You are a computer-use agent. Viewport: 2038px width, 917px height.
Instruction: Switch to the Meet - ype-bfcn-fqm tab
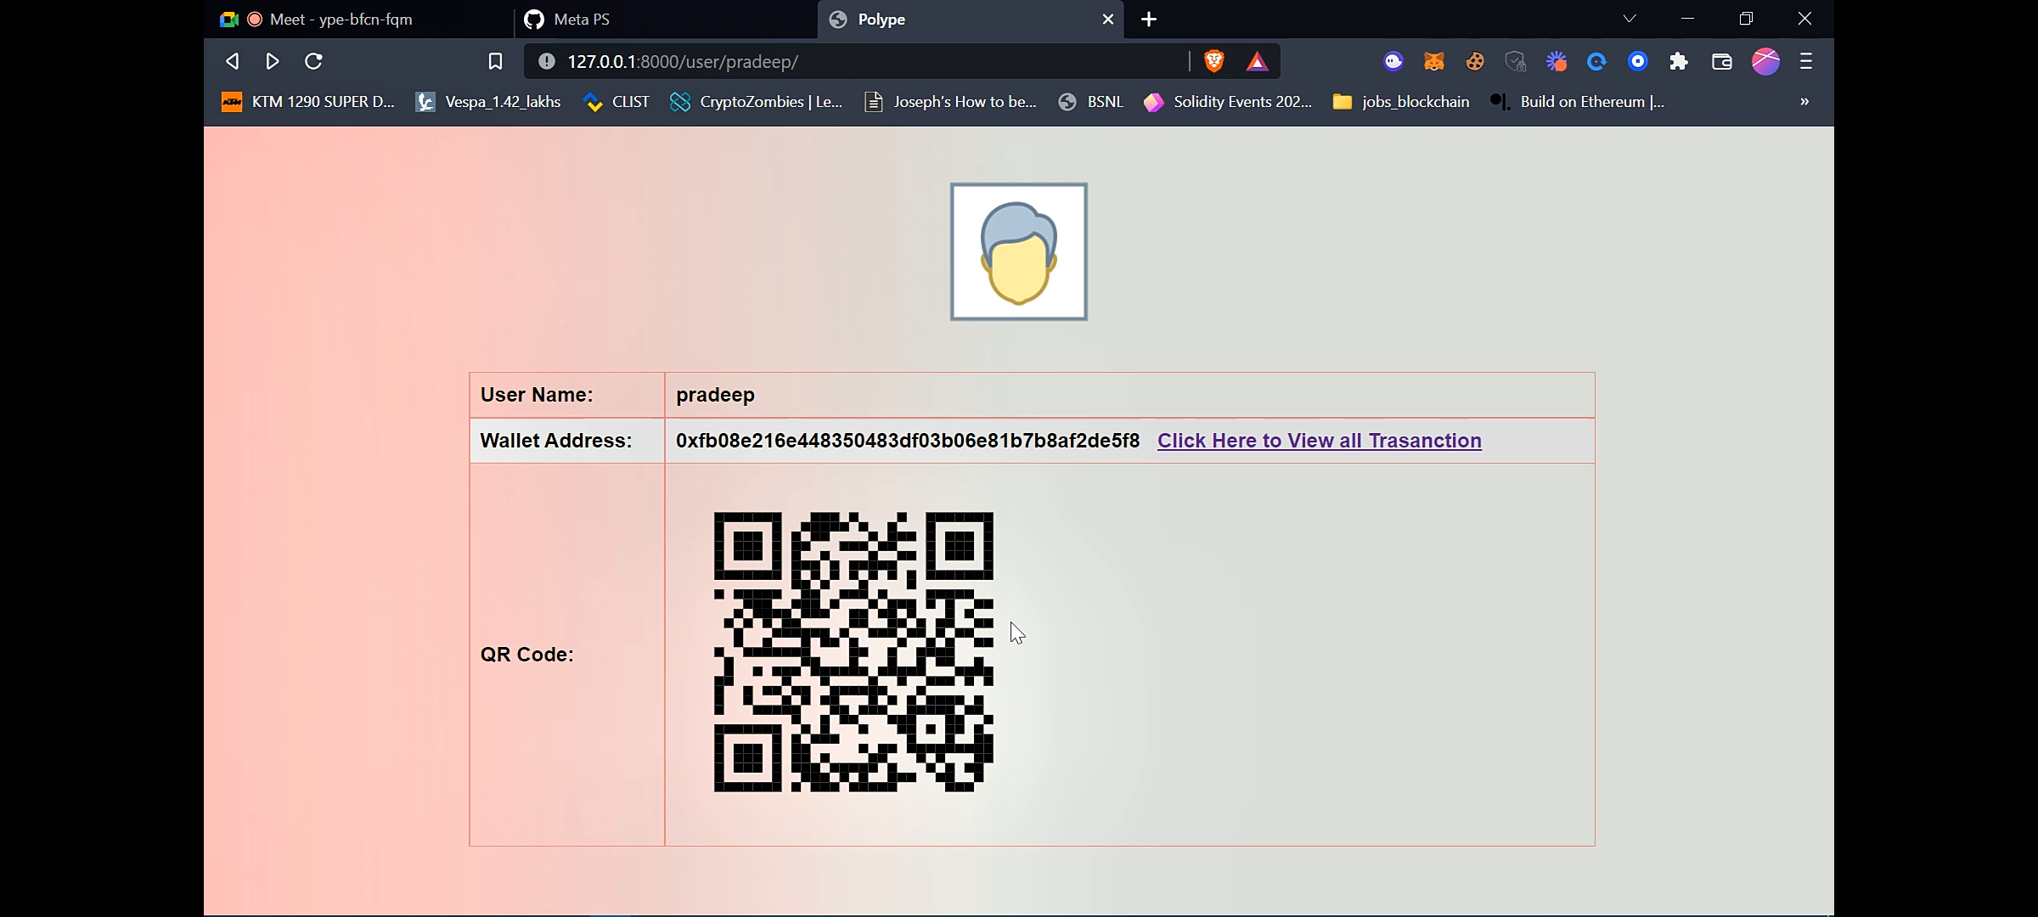357,20
